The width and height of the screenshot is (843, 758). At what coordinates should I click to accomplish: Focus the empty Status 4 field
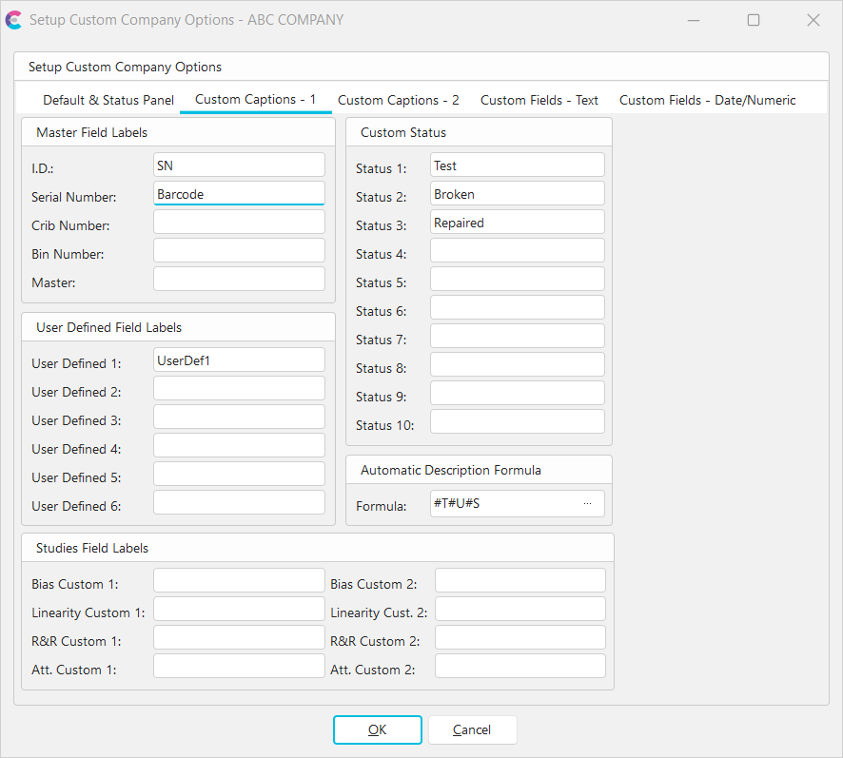pyautogui.click(x=517, y=251)
